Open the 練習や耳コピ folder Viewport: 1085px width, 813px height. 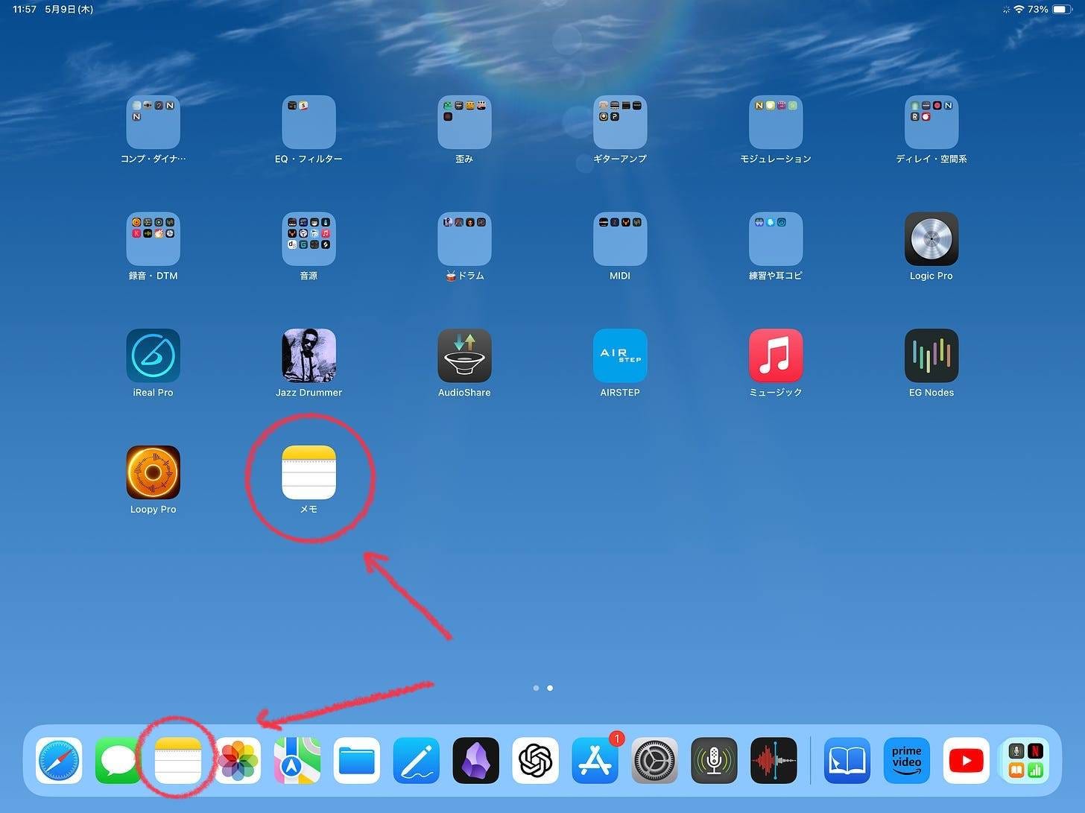pyautogui.click(x=776, y=239)
